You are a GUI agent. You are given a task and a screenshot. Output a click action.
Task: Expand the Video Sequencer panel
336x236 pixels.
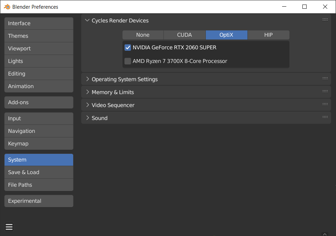point(87,105)
